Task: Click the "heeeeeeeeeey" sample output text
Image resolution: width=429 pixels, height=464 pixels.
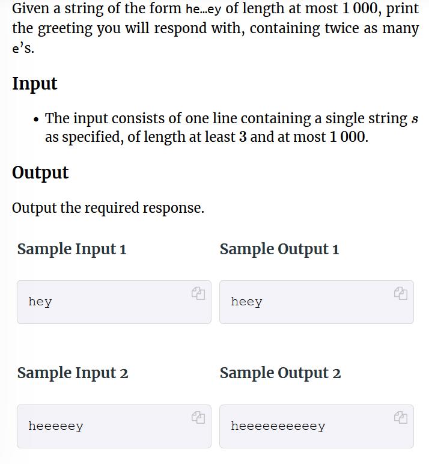Action: pos(278,426)
